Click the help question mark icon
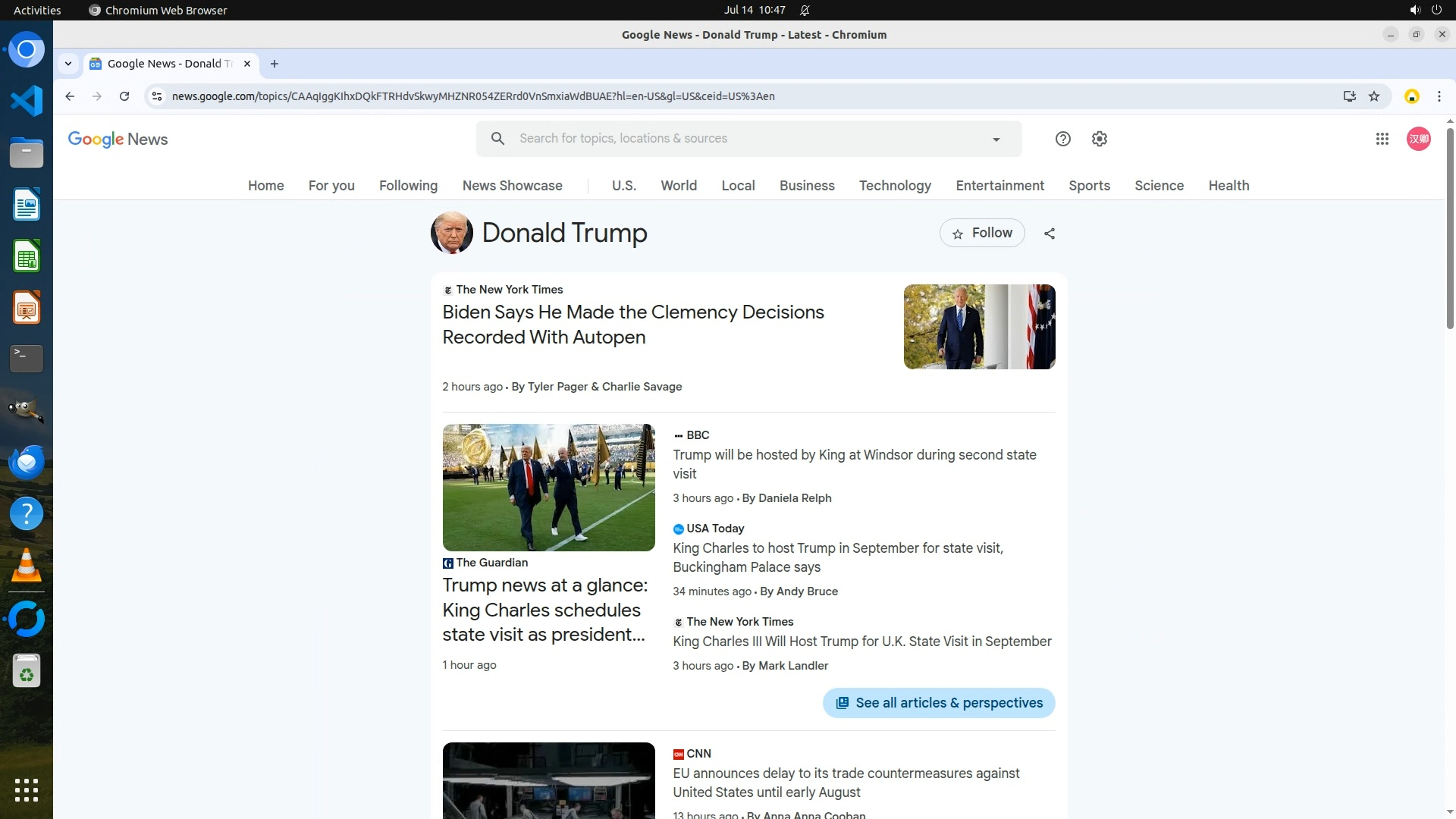 pyautogui.click(x=1062, y=139)
